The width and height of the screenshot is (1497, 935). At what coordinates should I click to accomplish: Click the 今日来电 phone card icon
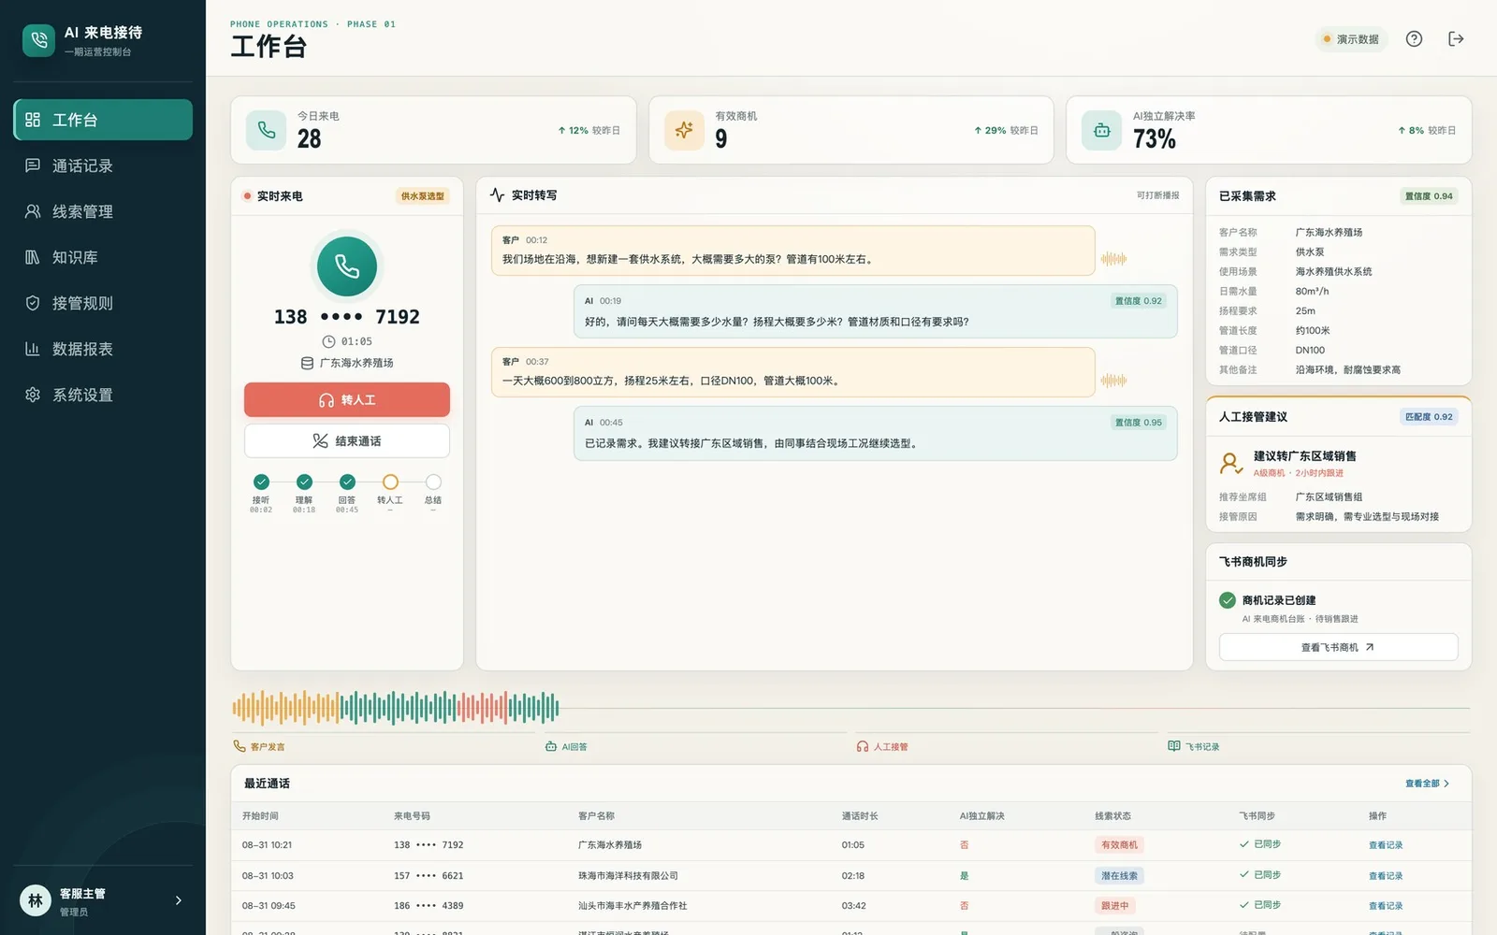267,130
